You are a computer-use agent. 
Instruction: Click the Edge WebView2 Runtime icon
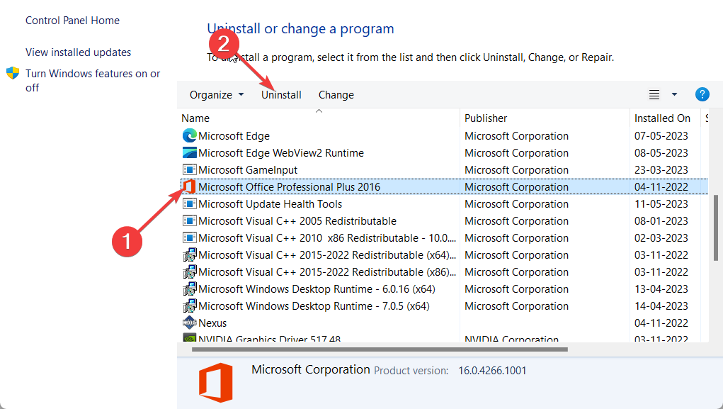point(190,153)
